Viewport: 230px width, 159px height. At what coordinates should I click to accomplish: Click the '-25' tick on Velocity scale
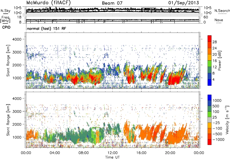216,123
